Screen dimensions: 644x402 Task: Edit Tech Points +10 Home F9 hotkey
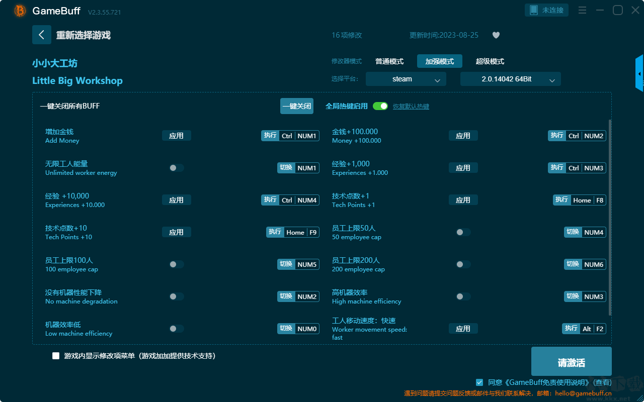[293, 232]
